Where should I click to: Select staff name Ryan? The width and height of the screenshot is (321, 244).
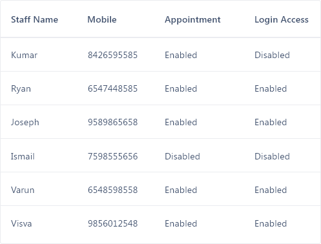[x=21, y=89]
